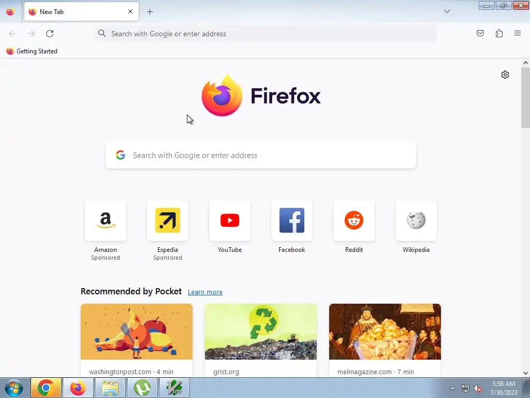The width and height of the screenshot is (530, 398).
Task: Open the clock showing 5:58 AM
Action: click(x=504, y=388)
